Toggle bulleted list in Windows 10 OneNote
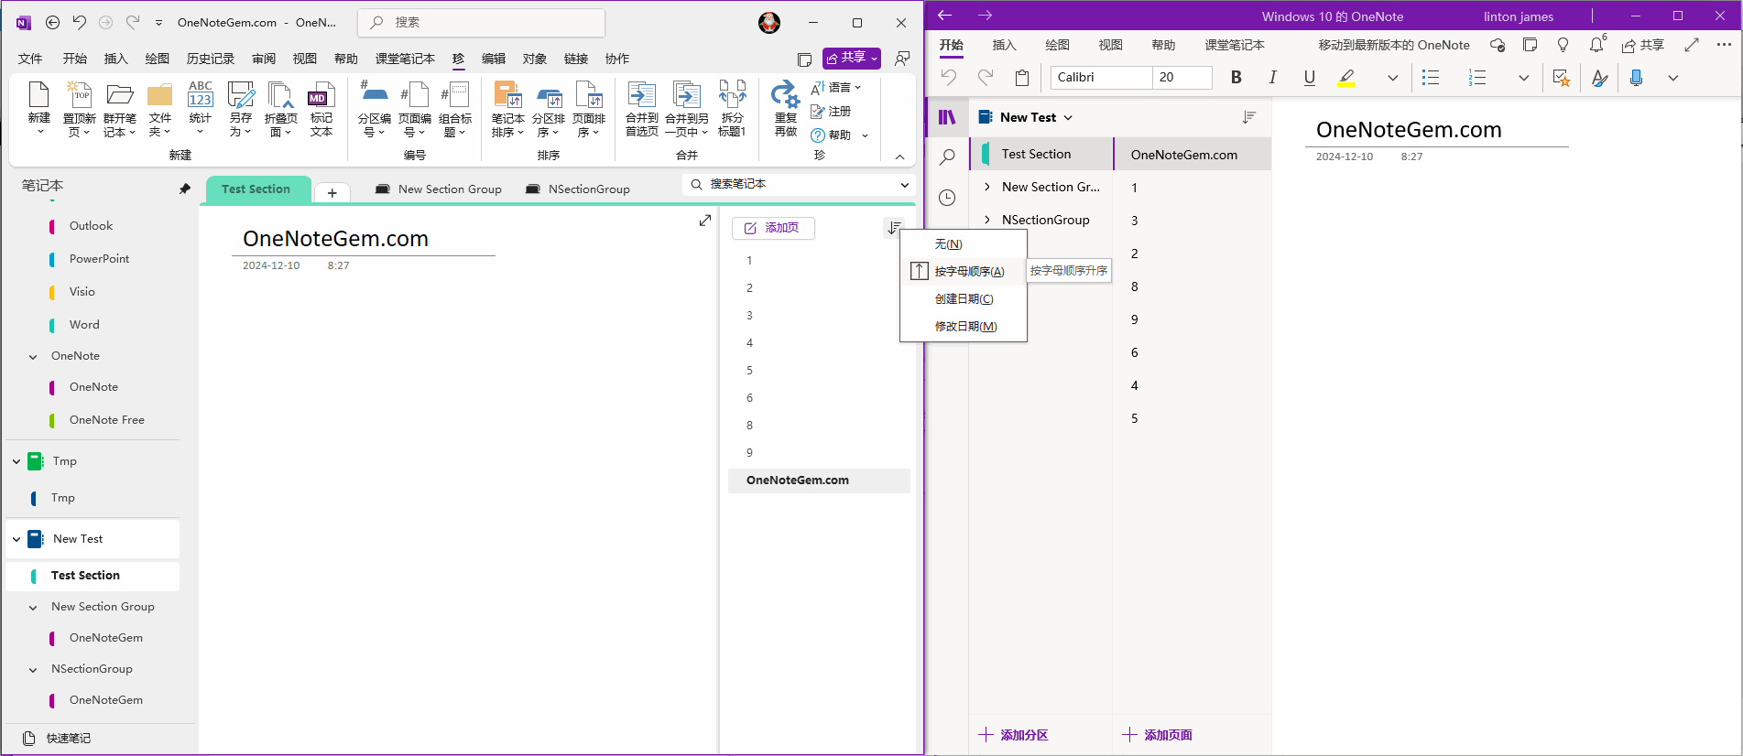The image size is (1743, 756). tap(1431, 78)
